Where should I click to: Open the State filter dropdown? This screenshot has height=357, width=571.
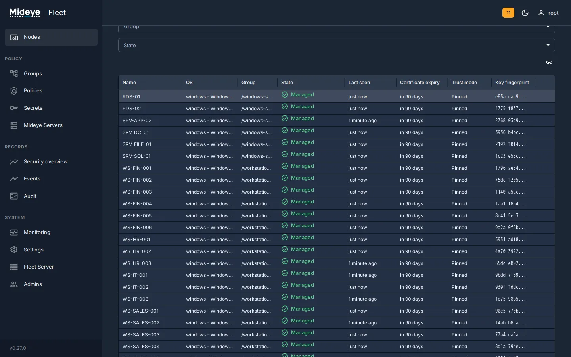[336, 45]
